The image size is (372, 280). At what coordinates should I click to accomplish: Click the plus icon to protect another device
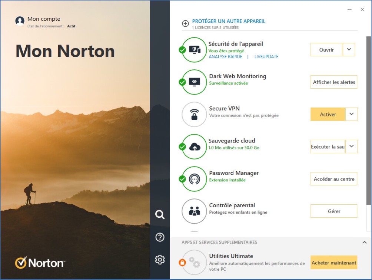[x=185, y=23]
